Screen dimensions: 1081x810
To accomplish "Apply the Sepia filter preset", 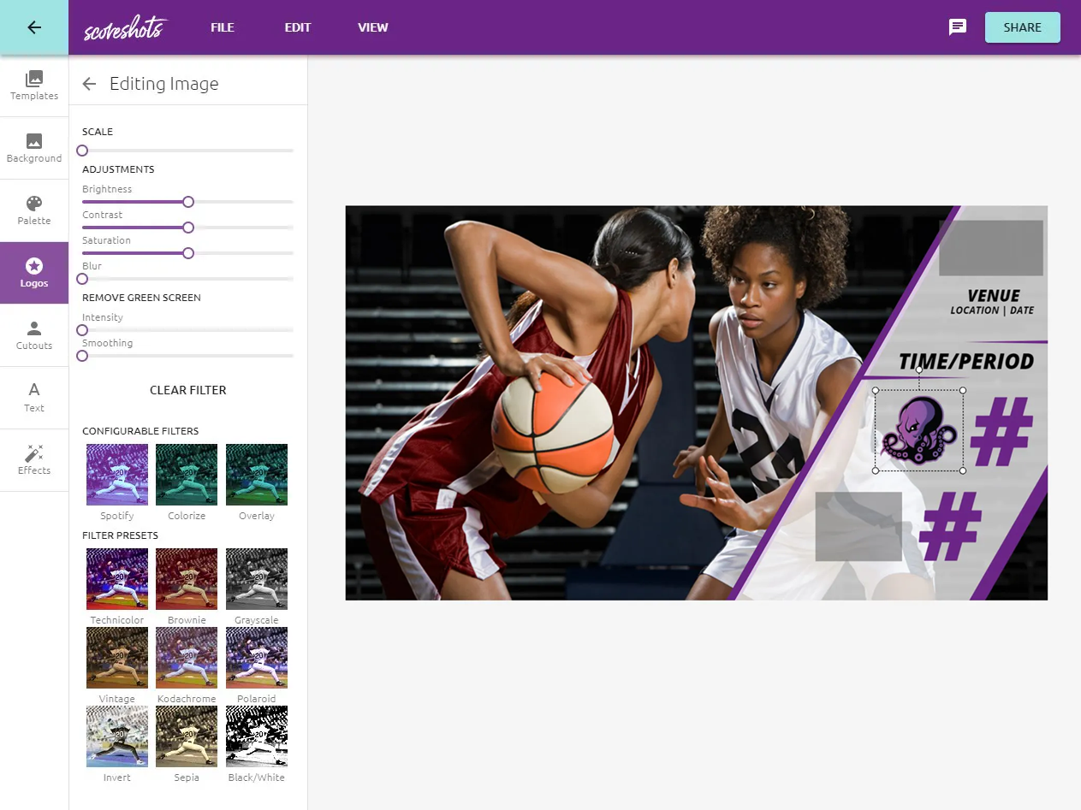I will (x=187, y=736).
